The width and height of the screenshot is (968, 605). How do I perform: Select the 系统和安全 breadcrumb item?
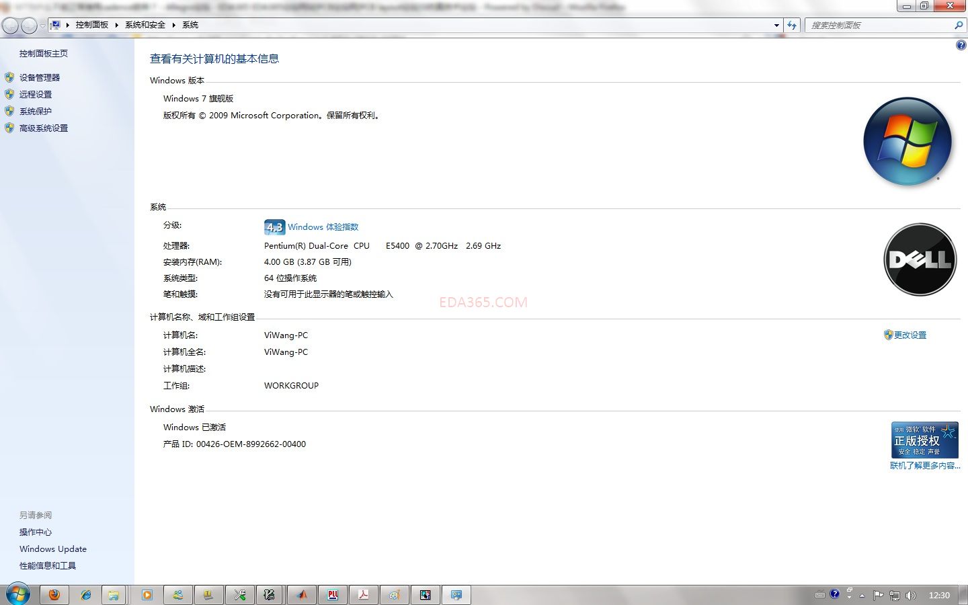tap(145, 25)
